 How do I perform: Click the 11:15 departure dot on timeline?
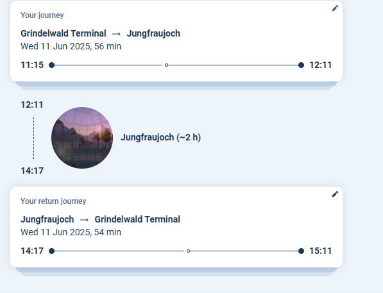point(51,65)
